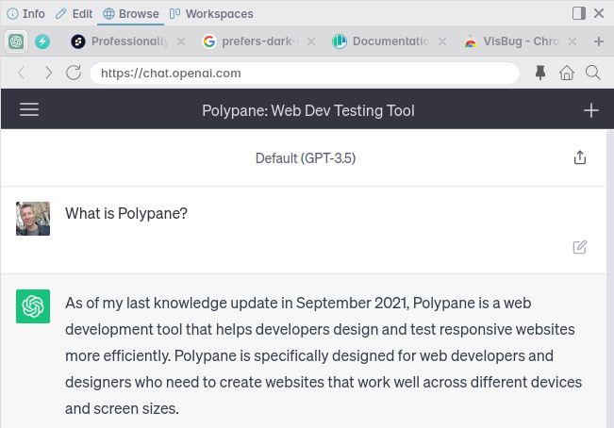
Task: Pin the current browse tab
Action: click(540, 73)
